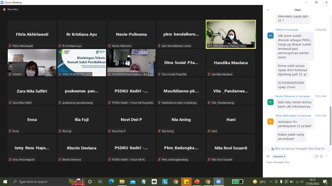Toggle system volume icon in tray

click(x=302, y=182)
